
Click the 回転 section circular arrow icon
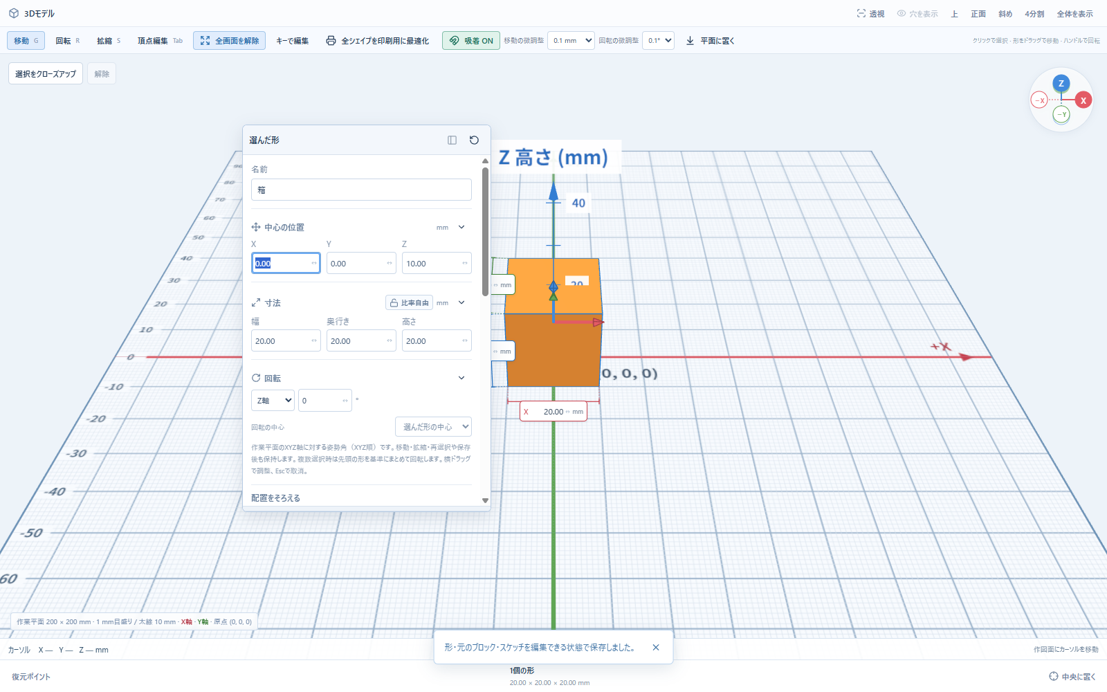(x=256, y=378)
